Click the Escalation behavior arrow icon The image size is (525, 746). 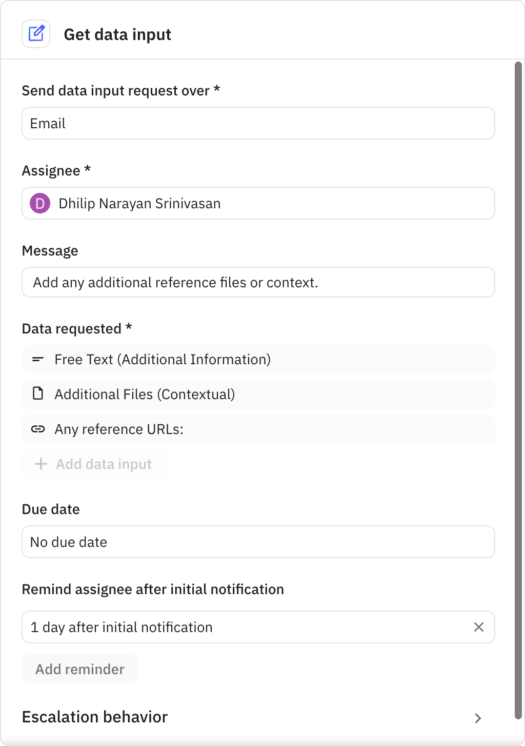[x=478, y=718]
